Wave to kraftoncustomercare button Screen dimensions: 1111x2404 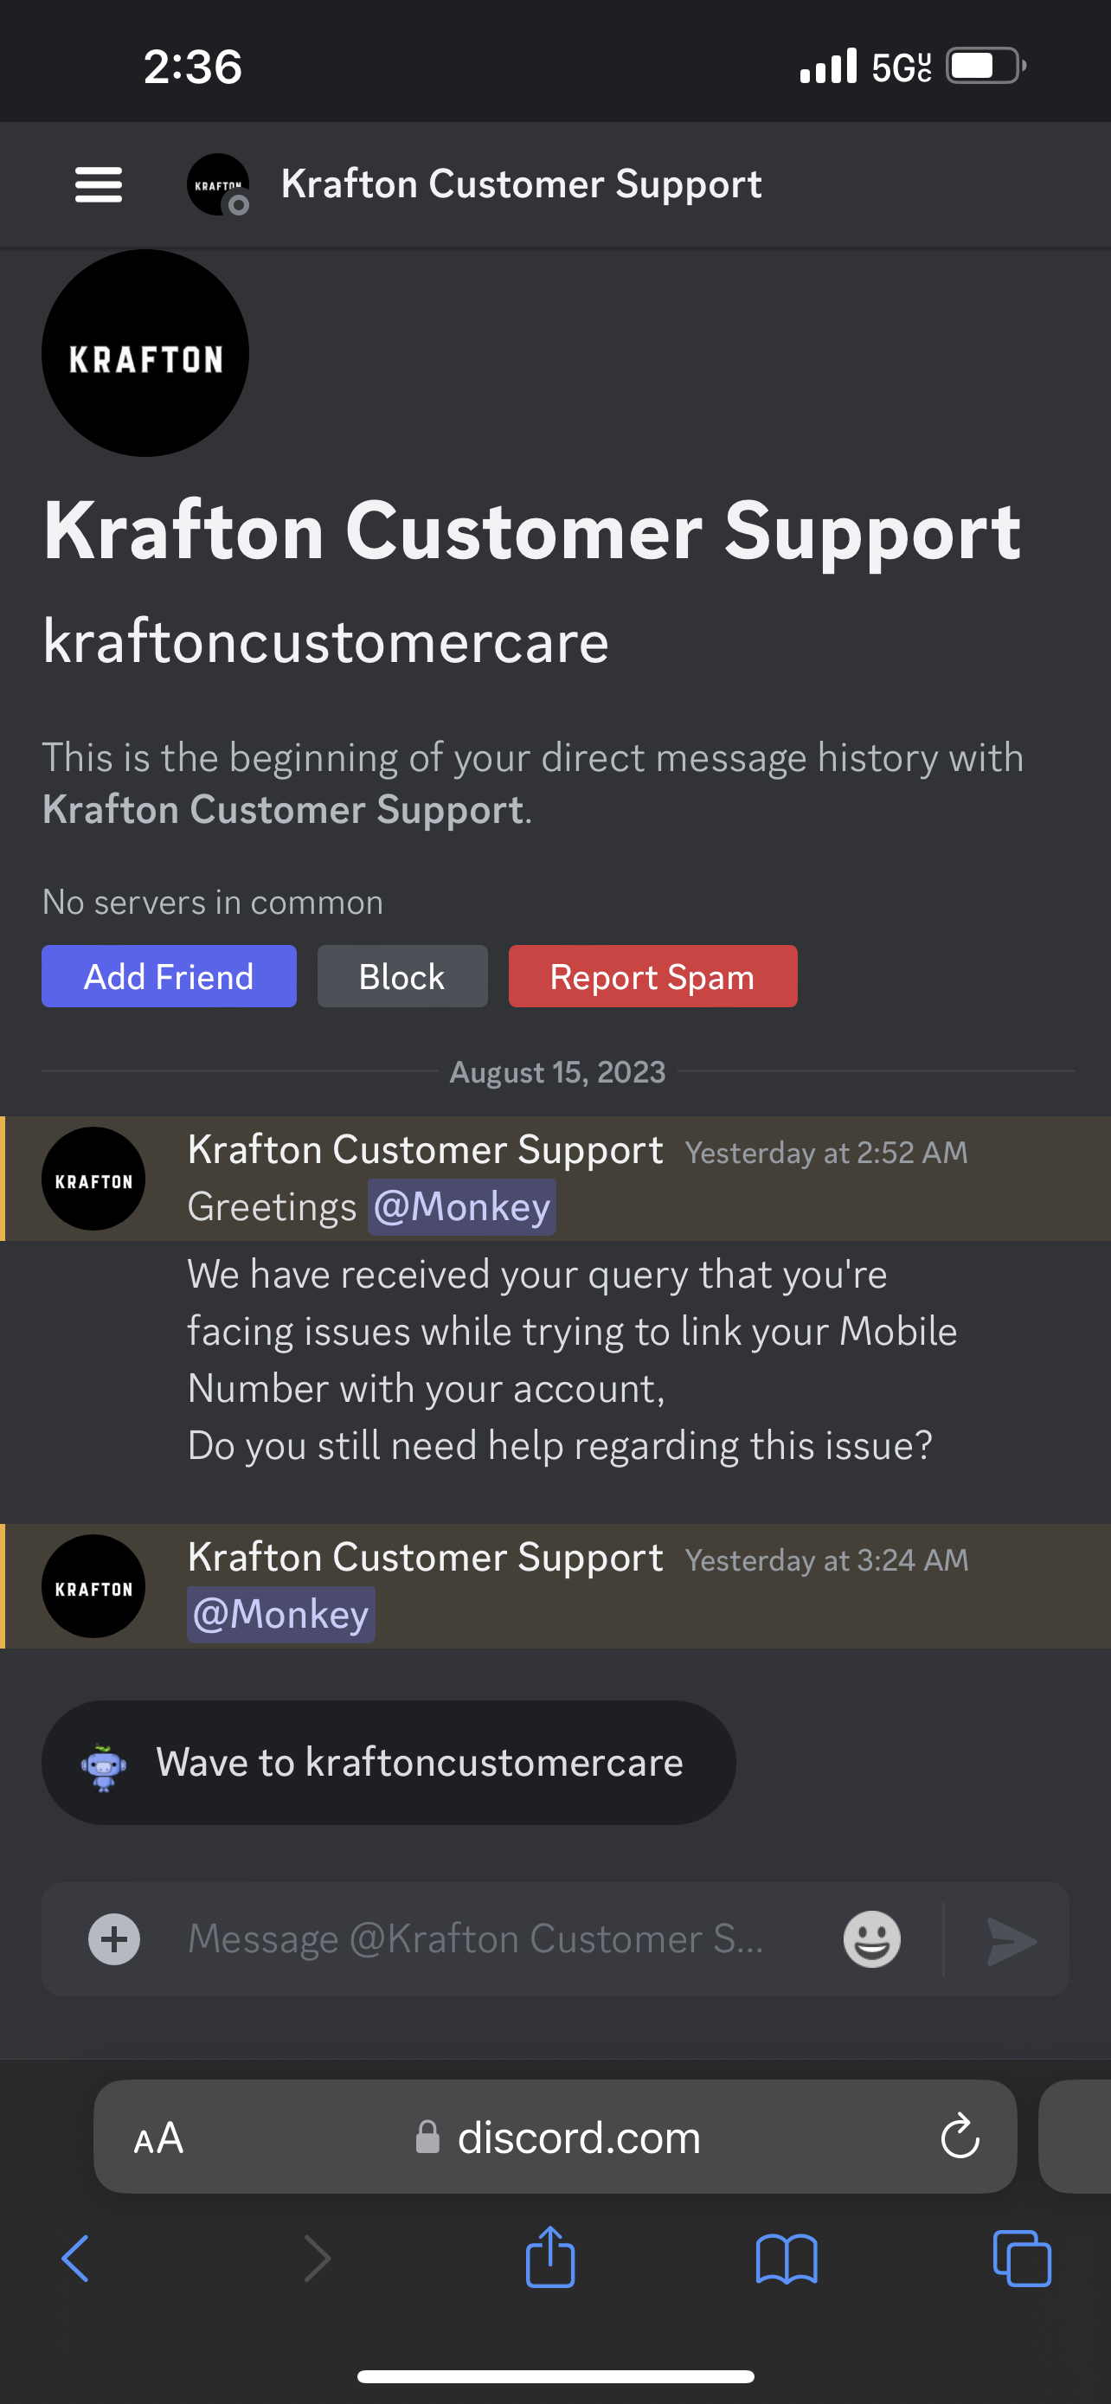(x=388, y=1763)
